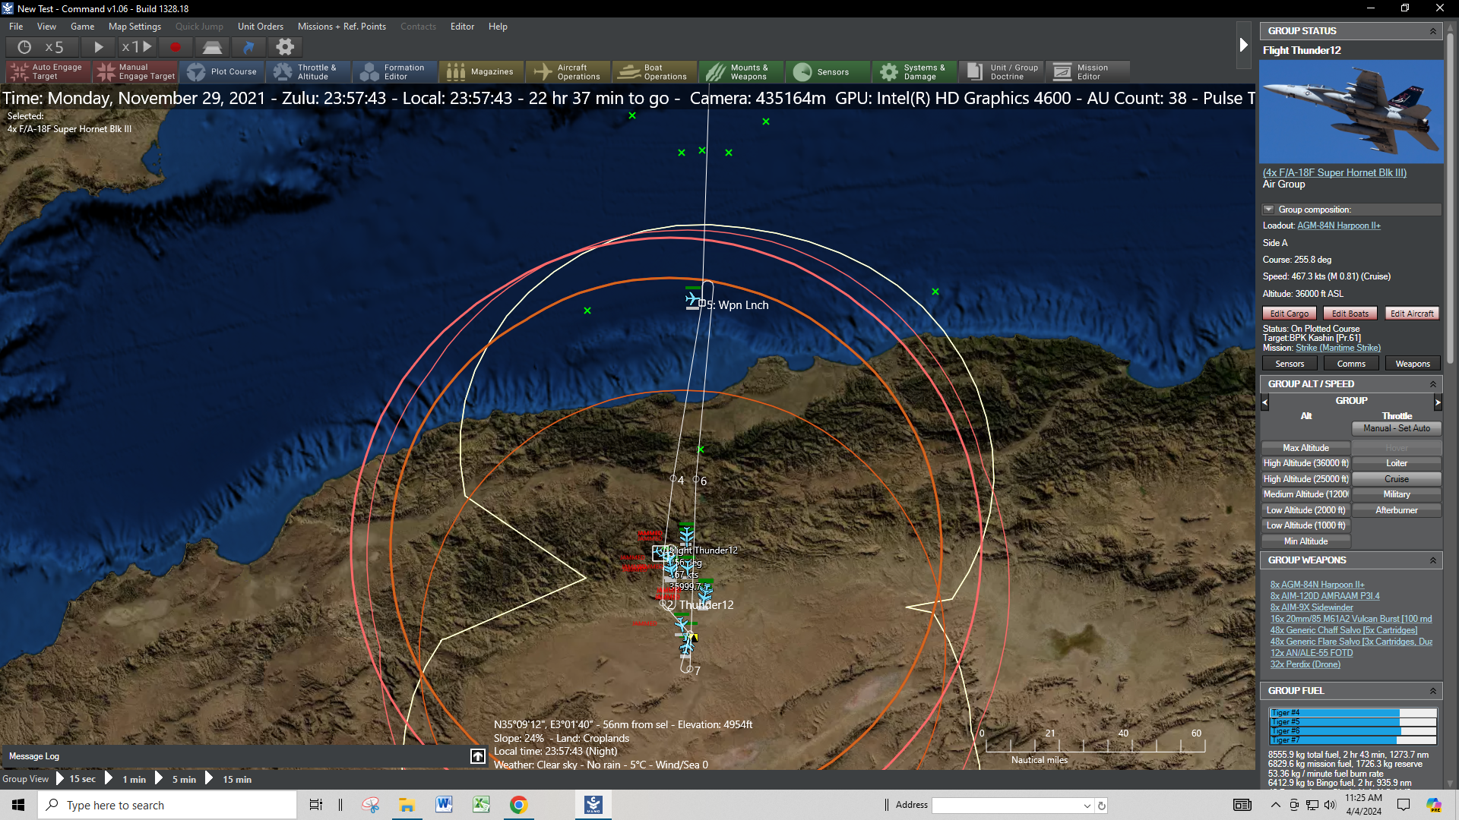Expand the Group composition dropdown
Screen dimensions: 1459x820
[1268, 210]
